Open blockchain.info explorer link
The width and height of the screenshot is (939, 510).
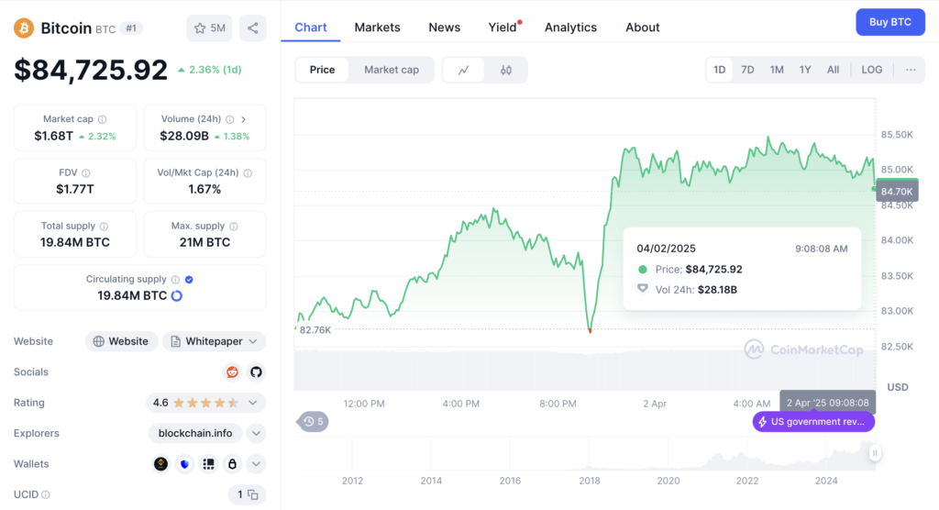coord(195,433)
